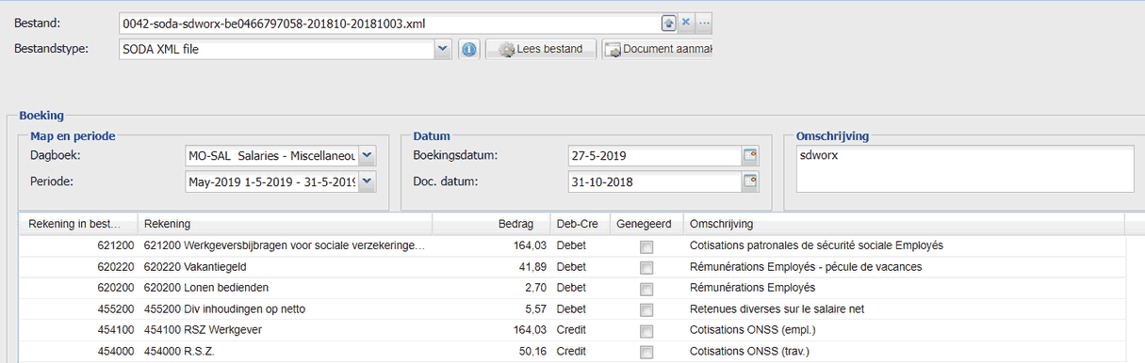
Task: Toggle Genegeerd checkbox for Vakantiegeld row
Action: point(646,267)
